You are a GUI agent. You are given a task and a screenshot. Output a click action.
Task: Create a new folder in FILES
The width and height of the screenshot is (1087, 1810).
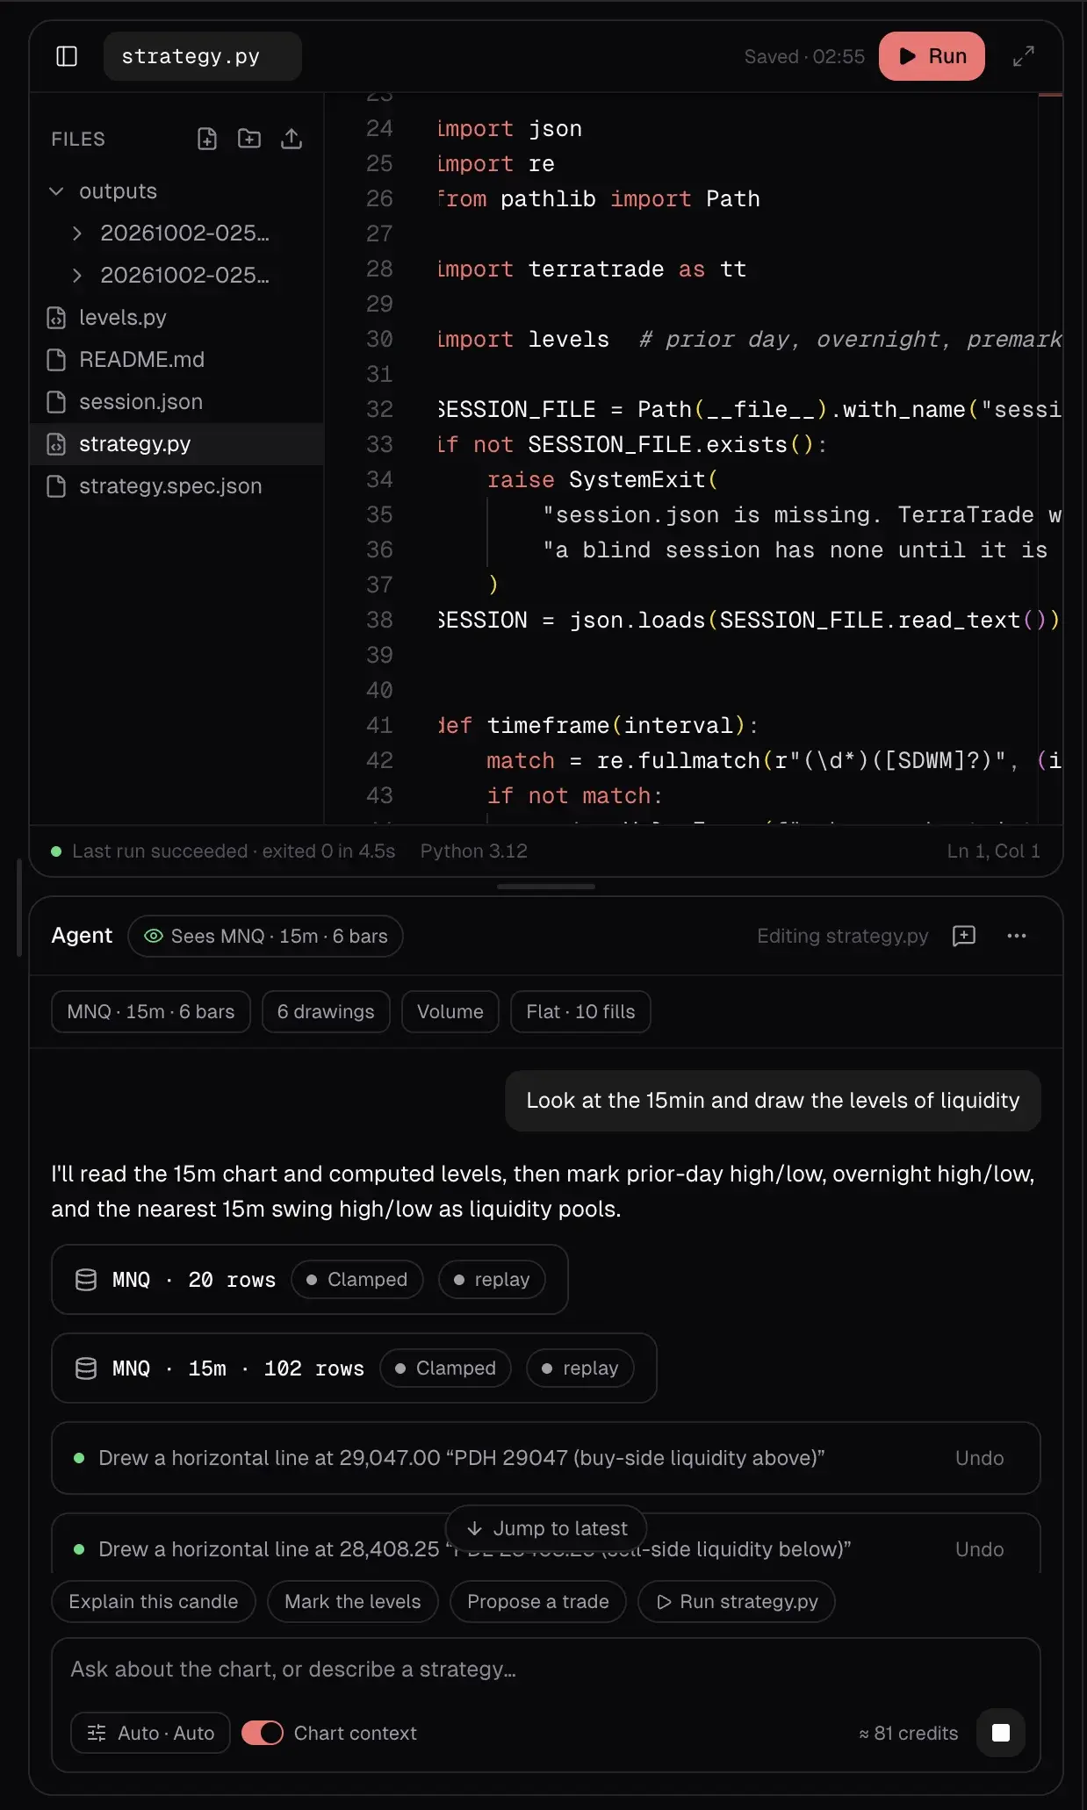click(x=249, y=139)
